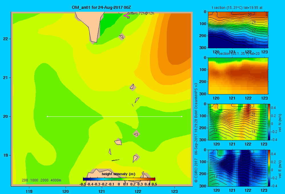The image size is (285, 194).
Task: Open the salinity section panel
Action: coord(238,76)
